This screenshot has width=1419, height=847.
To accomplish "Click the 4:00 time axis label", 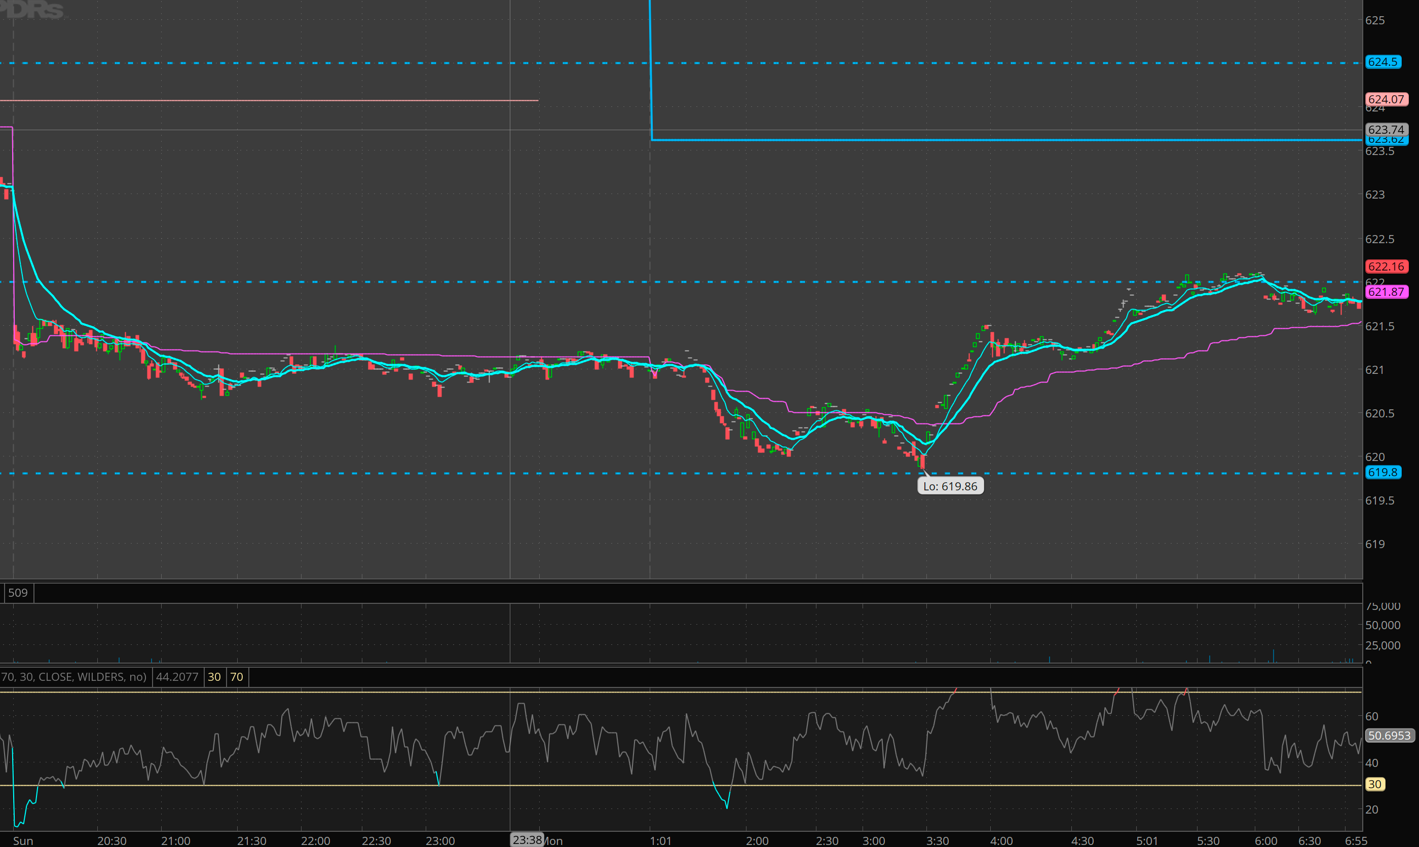I will [x=1001, y=841].
